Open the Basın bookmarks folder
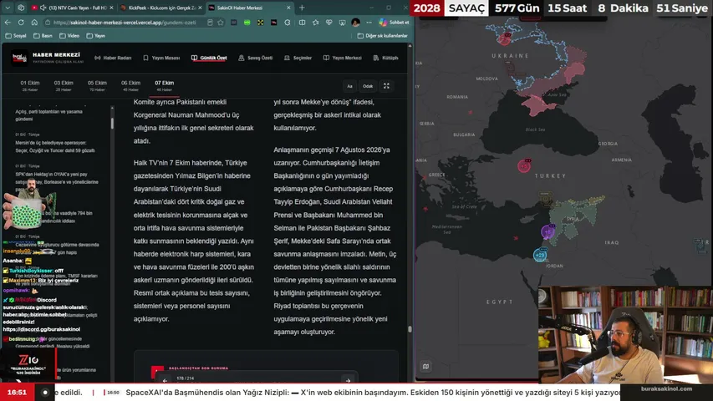 point(43,35)
